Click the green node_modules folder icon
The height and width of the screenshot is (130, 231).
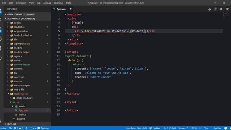(14, 98)
